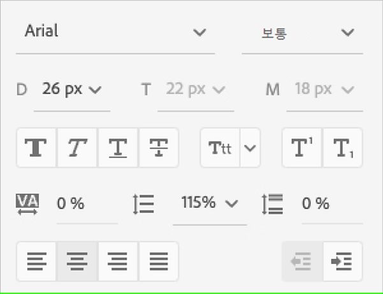Align text to the right
The height and width of the screenshot is (294, 383).
coord(118,261)
